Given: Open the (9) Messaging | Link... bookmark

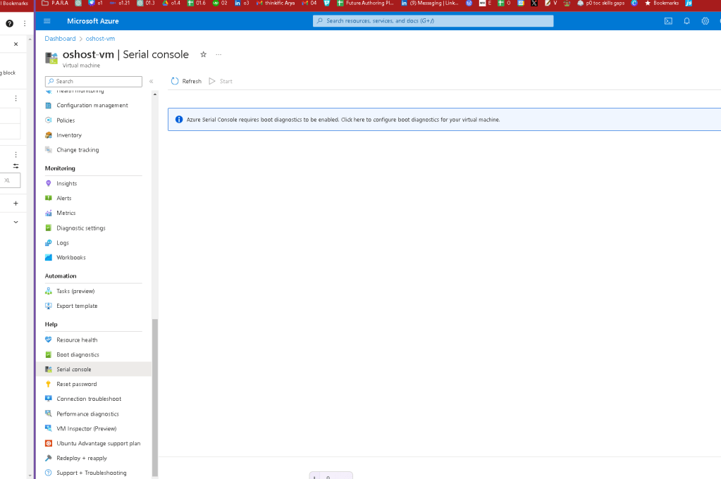Looking at the screenshot, I should click(430, 4).
